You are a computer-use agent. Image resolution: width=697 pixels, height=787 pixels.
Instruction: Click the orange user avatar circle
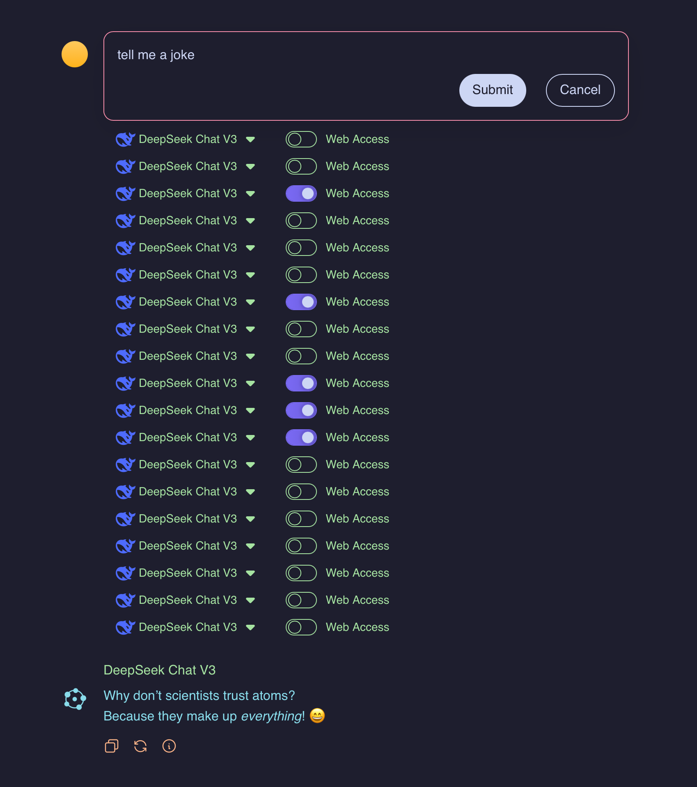[75, 54]
